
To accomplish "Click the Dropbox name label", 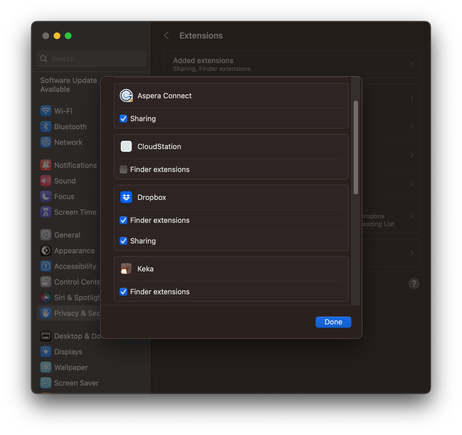I will pos(152,197).
